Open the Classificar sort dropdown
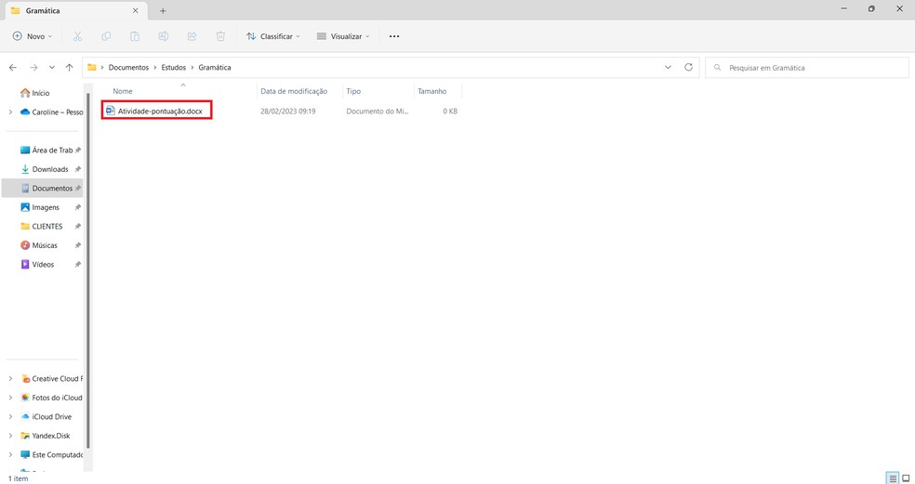The height and width of the screenshot is (484, 915). tap(273, 36)
